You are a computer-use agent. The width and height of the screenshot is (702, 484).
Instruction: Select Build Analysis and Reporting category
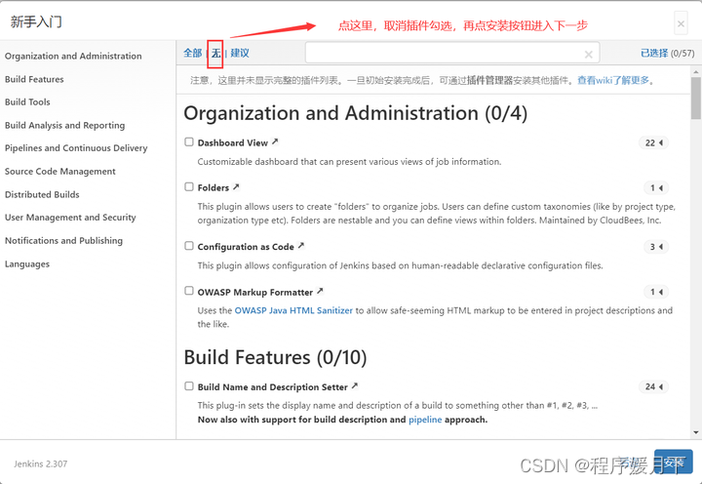pyautogui.click(x=65, y=126)
